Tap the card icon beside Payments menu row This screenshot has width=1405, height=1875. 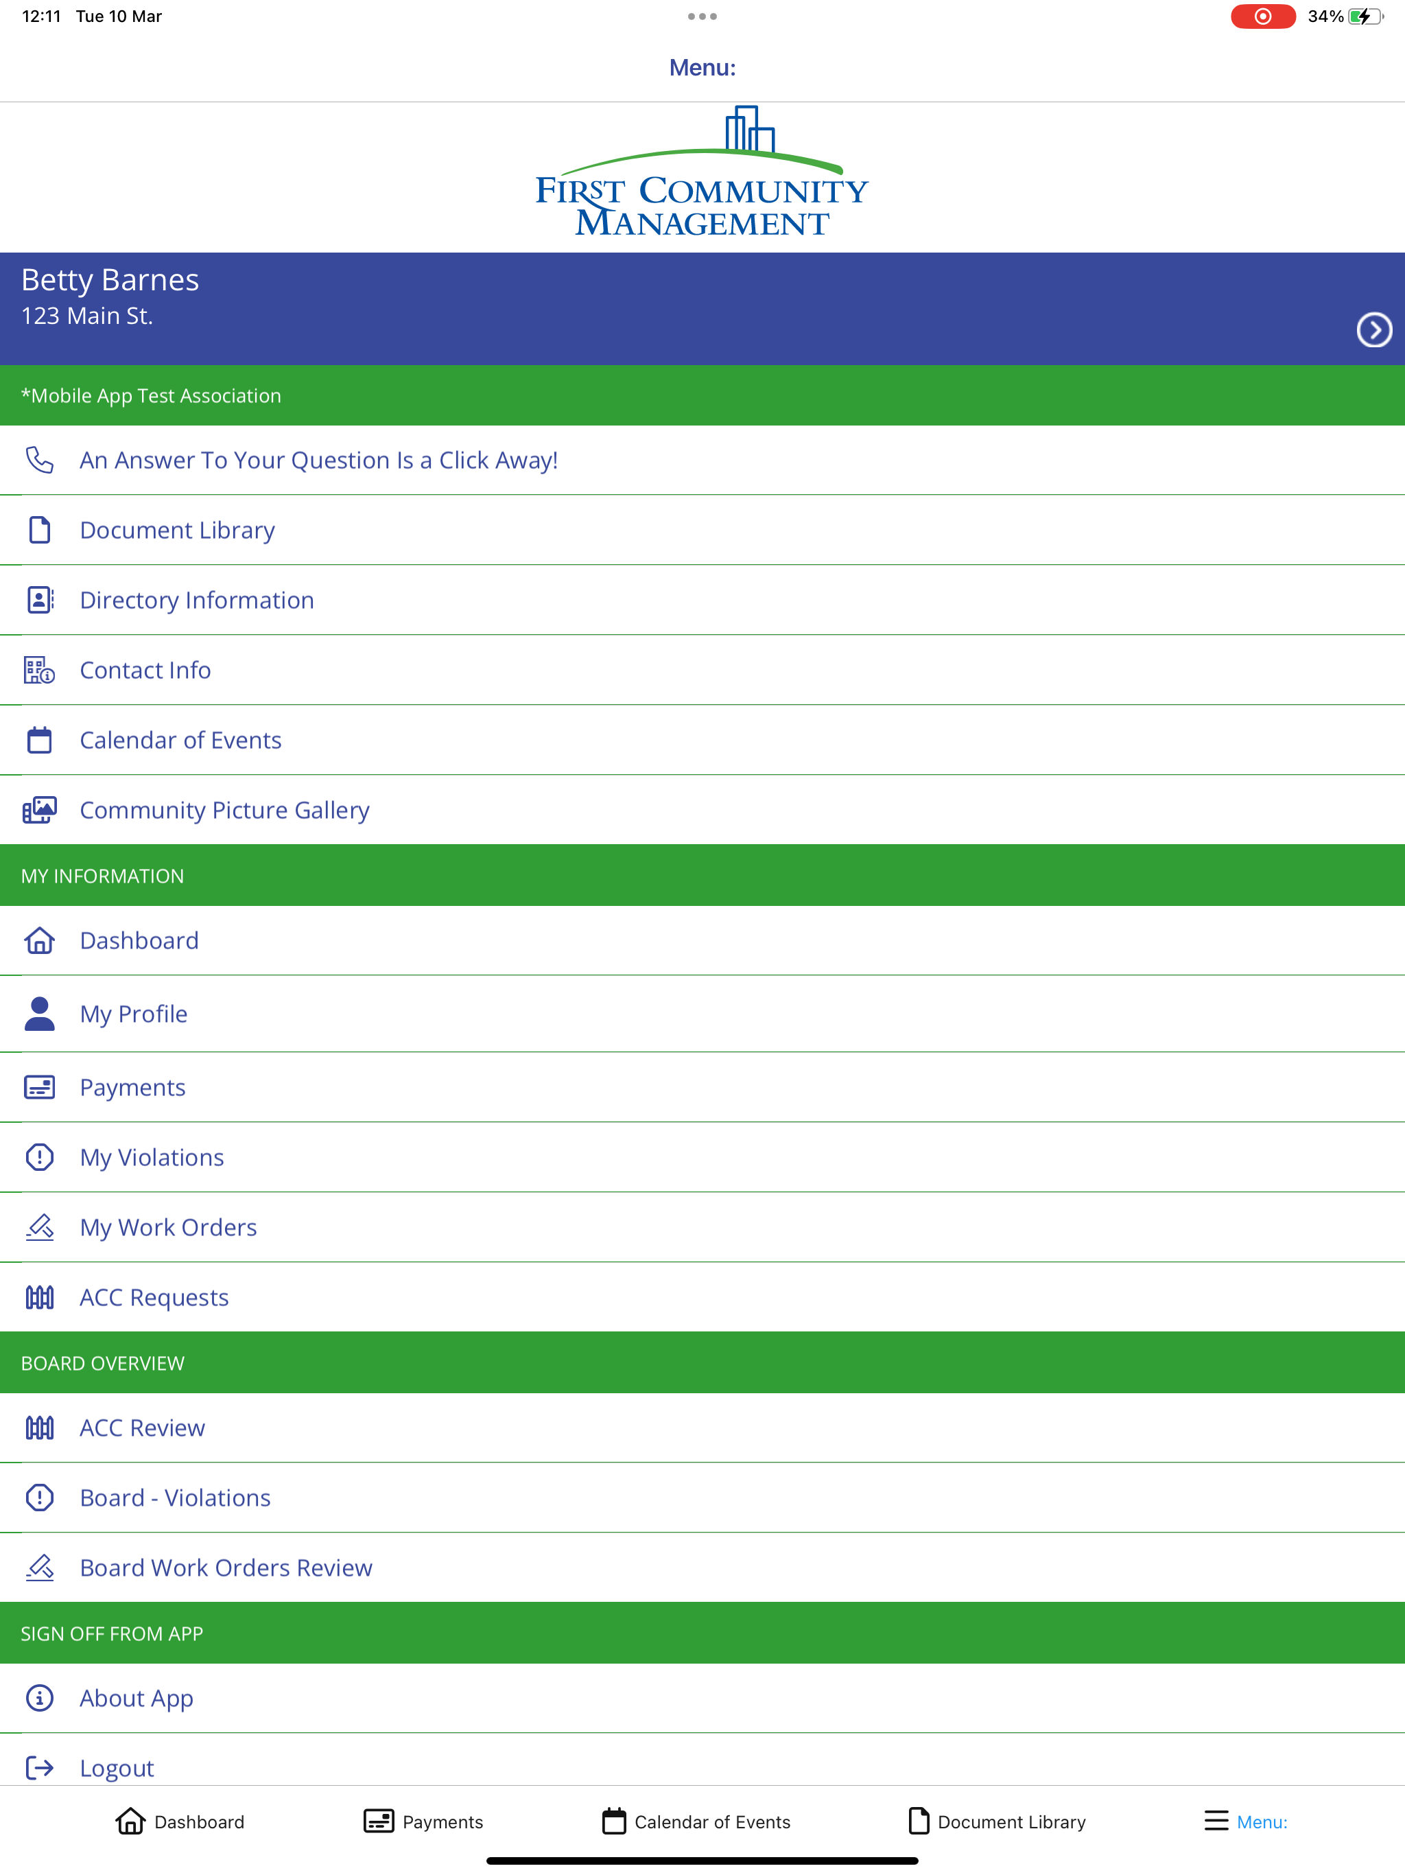39,1088
